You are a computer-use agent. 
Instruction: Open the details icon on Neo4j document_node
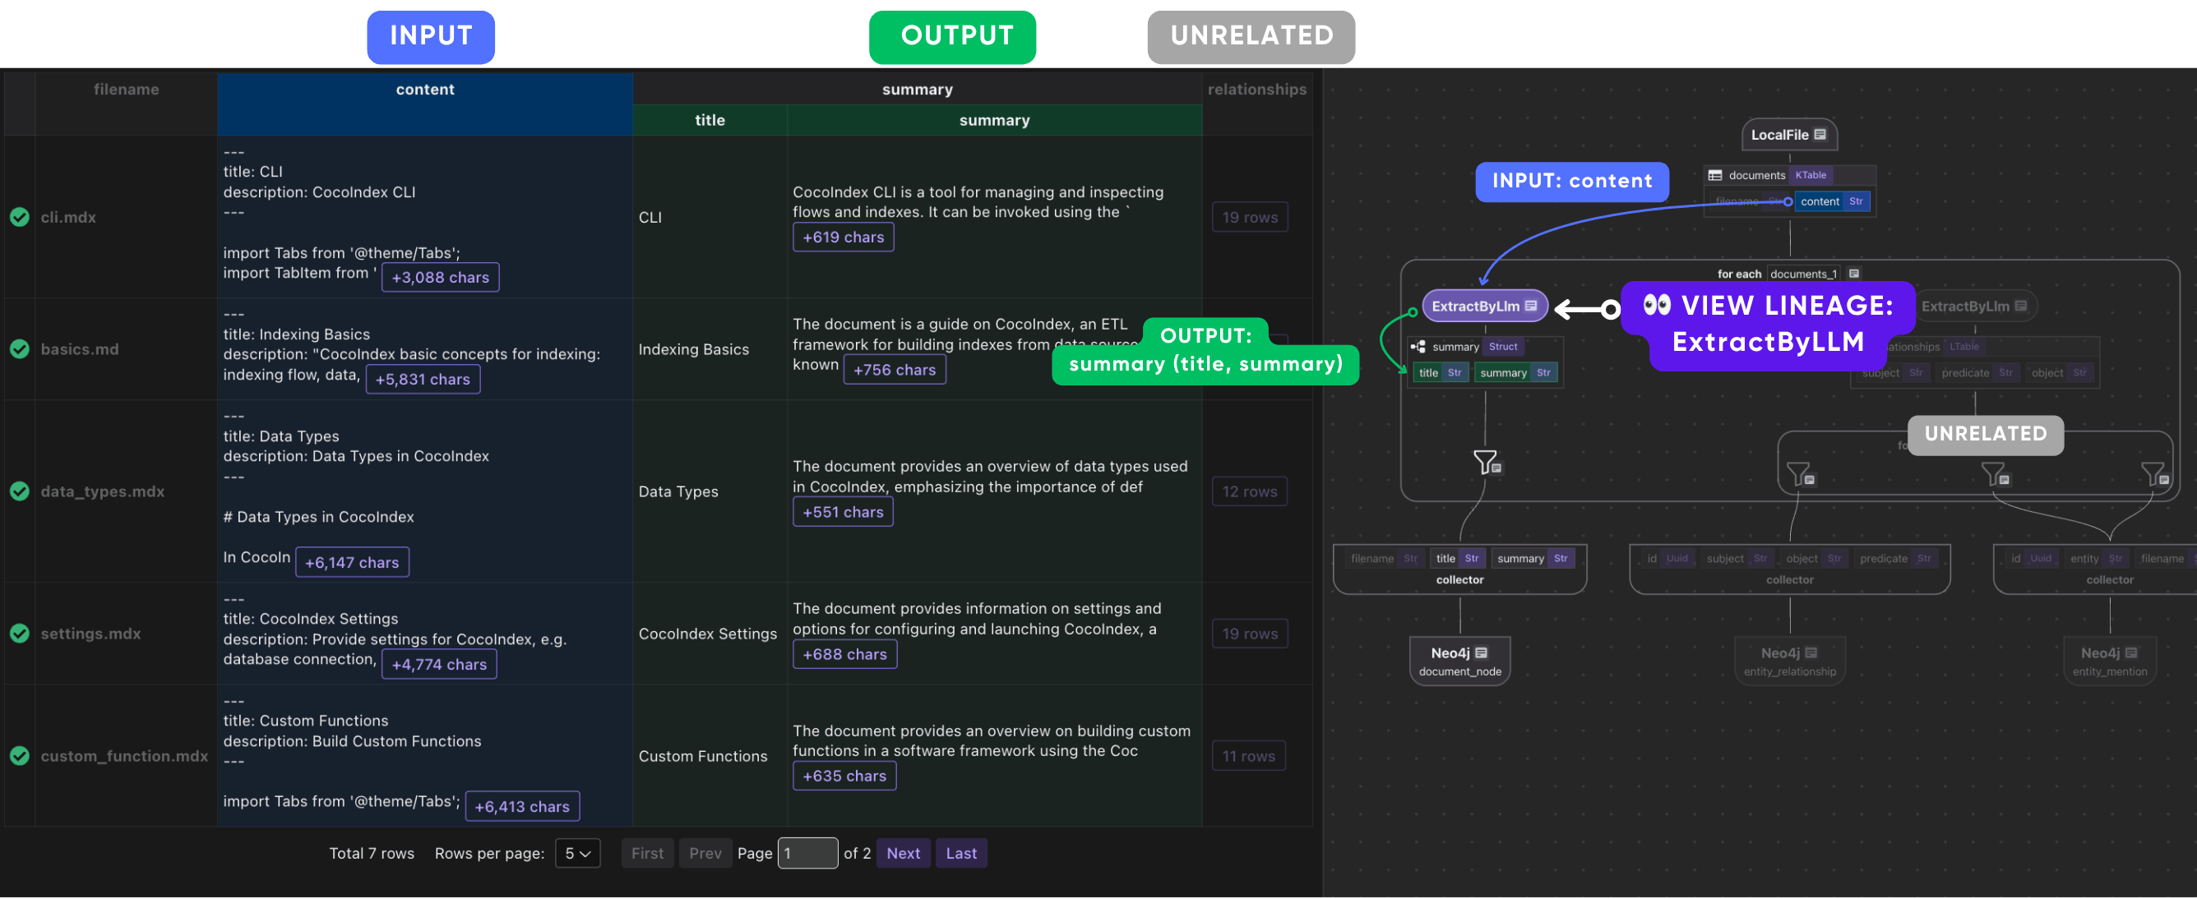1482,653
